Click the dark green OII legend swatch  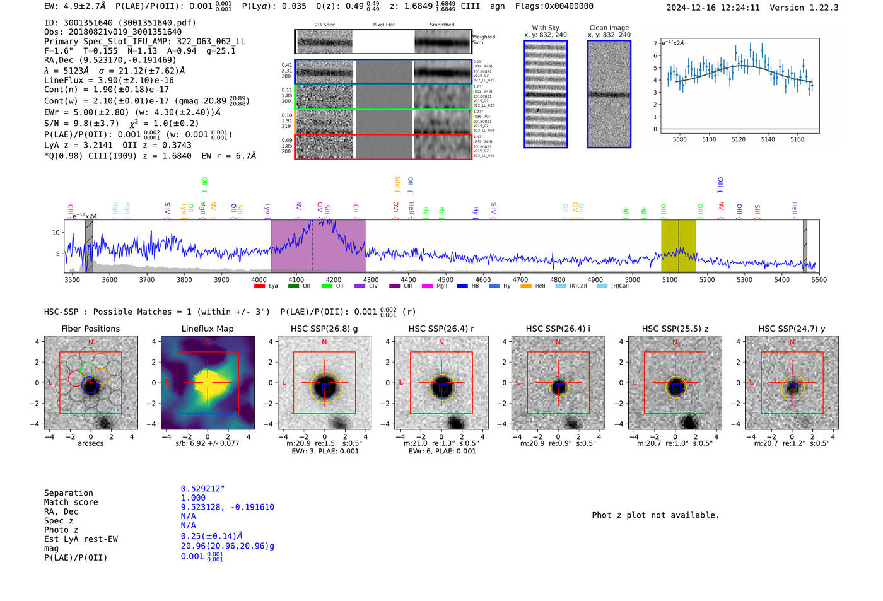coord(293,286)
